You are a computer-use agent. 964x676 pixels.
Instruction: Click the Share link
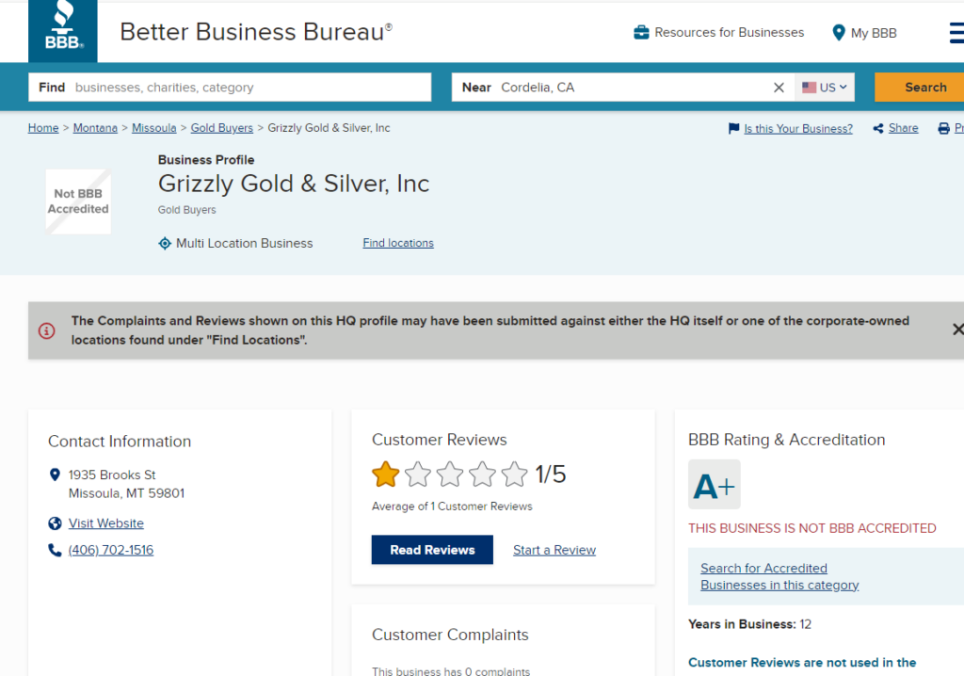[x=903, y=128]
